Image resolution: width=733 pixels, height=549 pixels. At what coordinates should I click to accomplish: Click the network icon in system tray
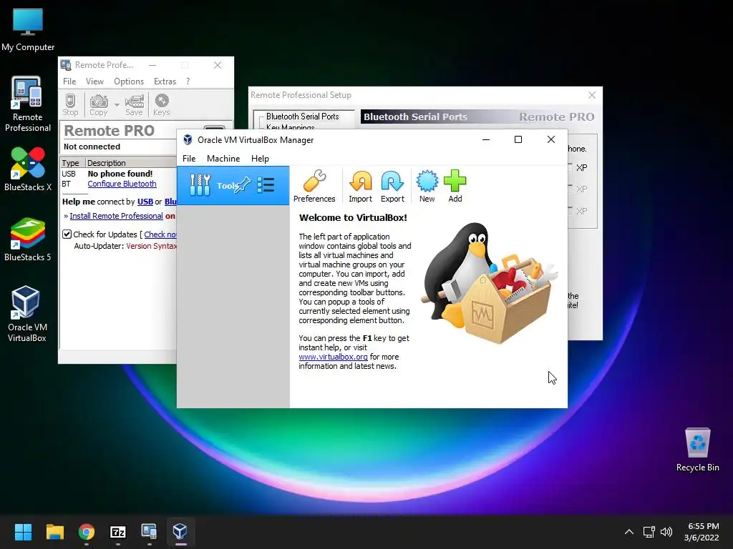(649, 532)
